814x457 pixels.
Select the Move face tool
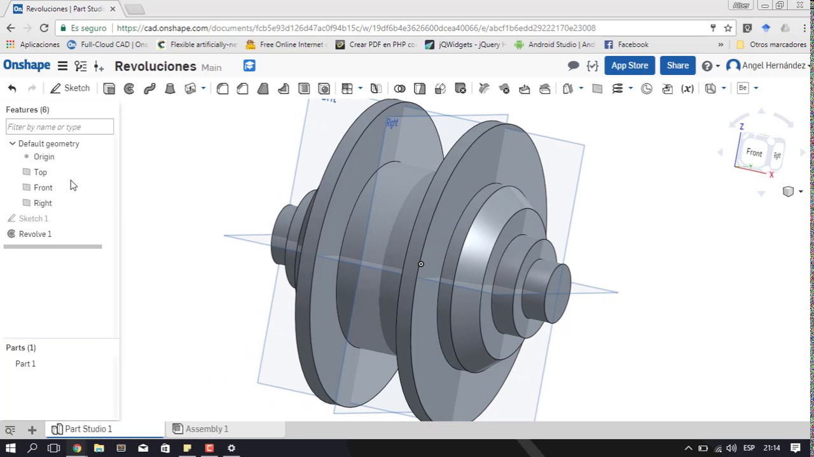tap(525, 89)
